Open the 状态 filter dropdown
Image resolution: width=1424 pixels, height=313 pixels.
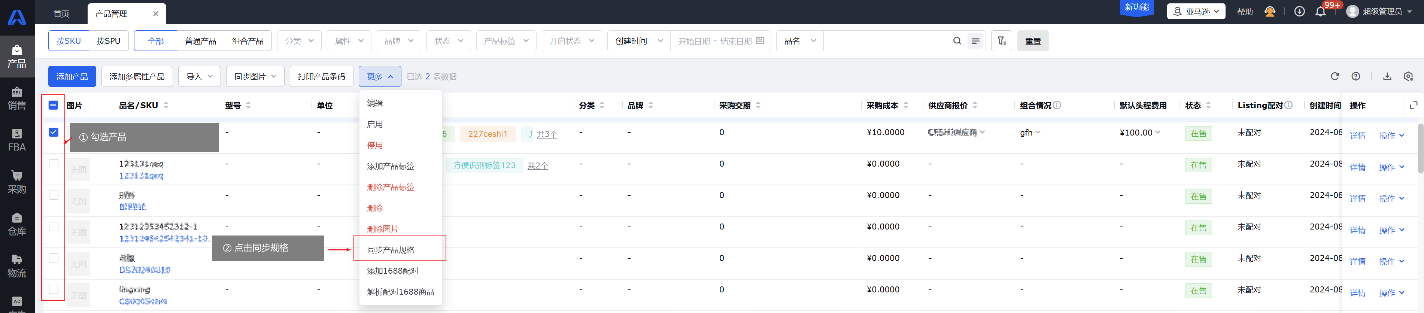click(448, 41)
